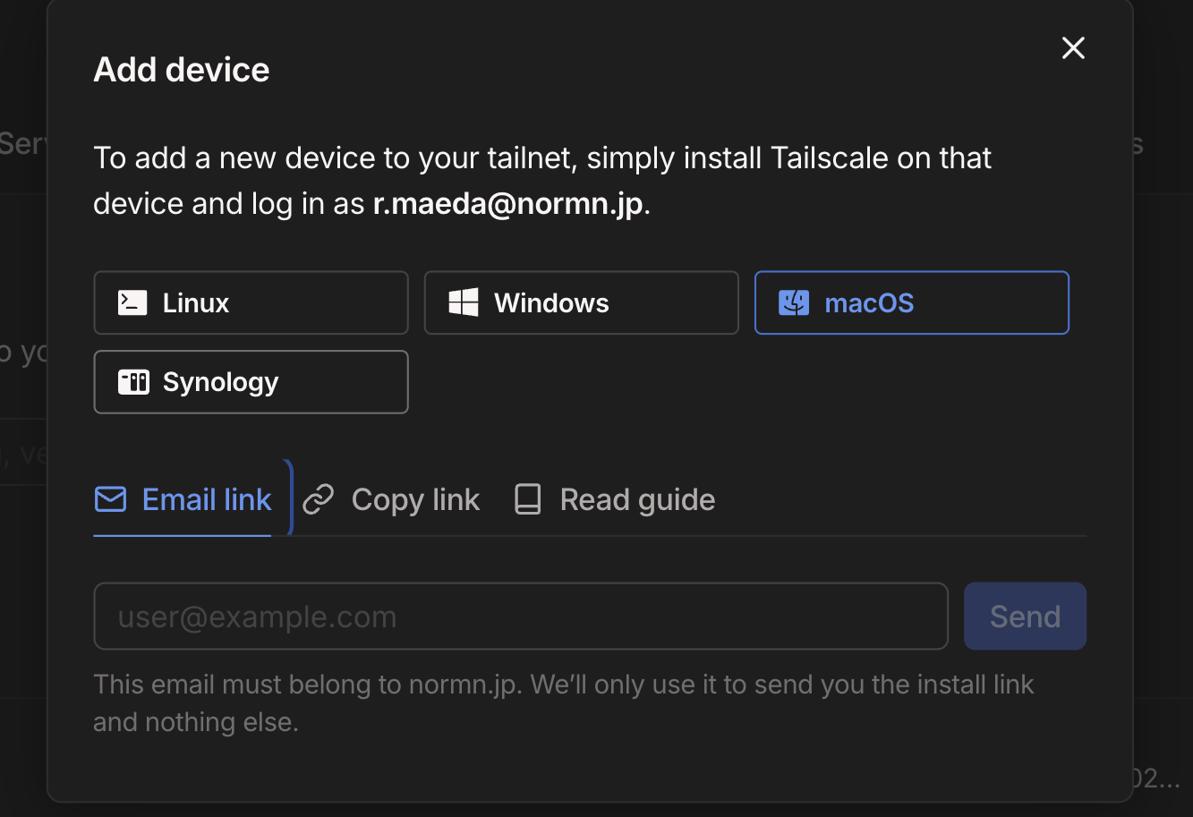The image size is (1193, 817).
Task: Pick the Synology platform button
Action: pos(251,382)
